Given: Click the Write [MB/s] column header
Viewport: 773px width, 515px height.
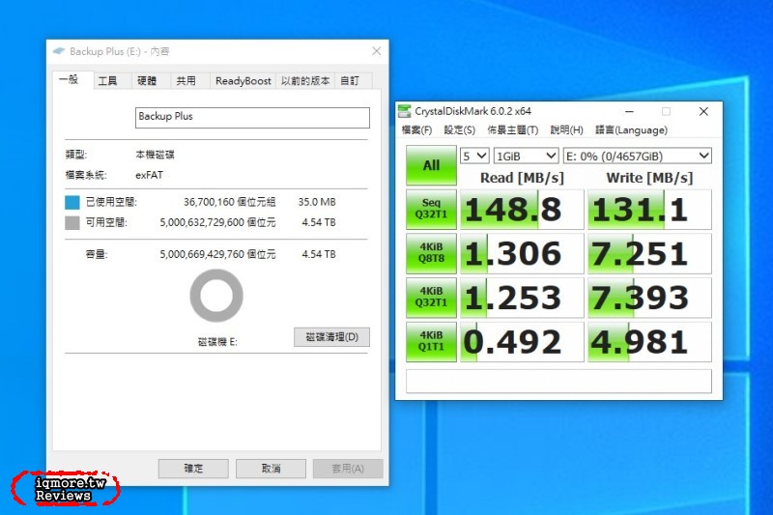Looking at the screenshot, I should click(x=649, y=178).
